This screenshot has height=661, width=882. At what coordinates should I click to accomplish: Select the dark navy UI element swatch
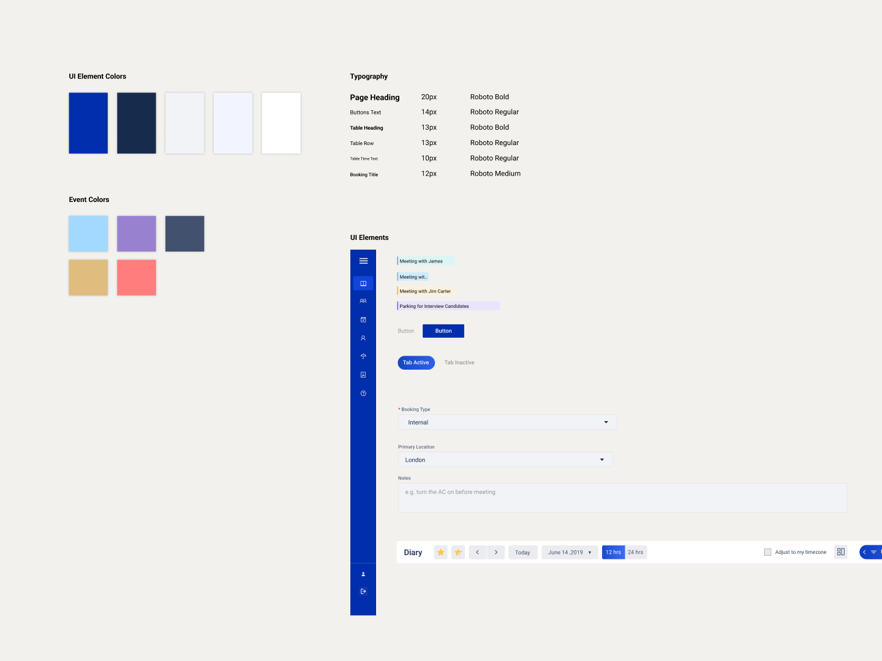137,123
